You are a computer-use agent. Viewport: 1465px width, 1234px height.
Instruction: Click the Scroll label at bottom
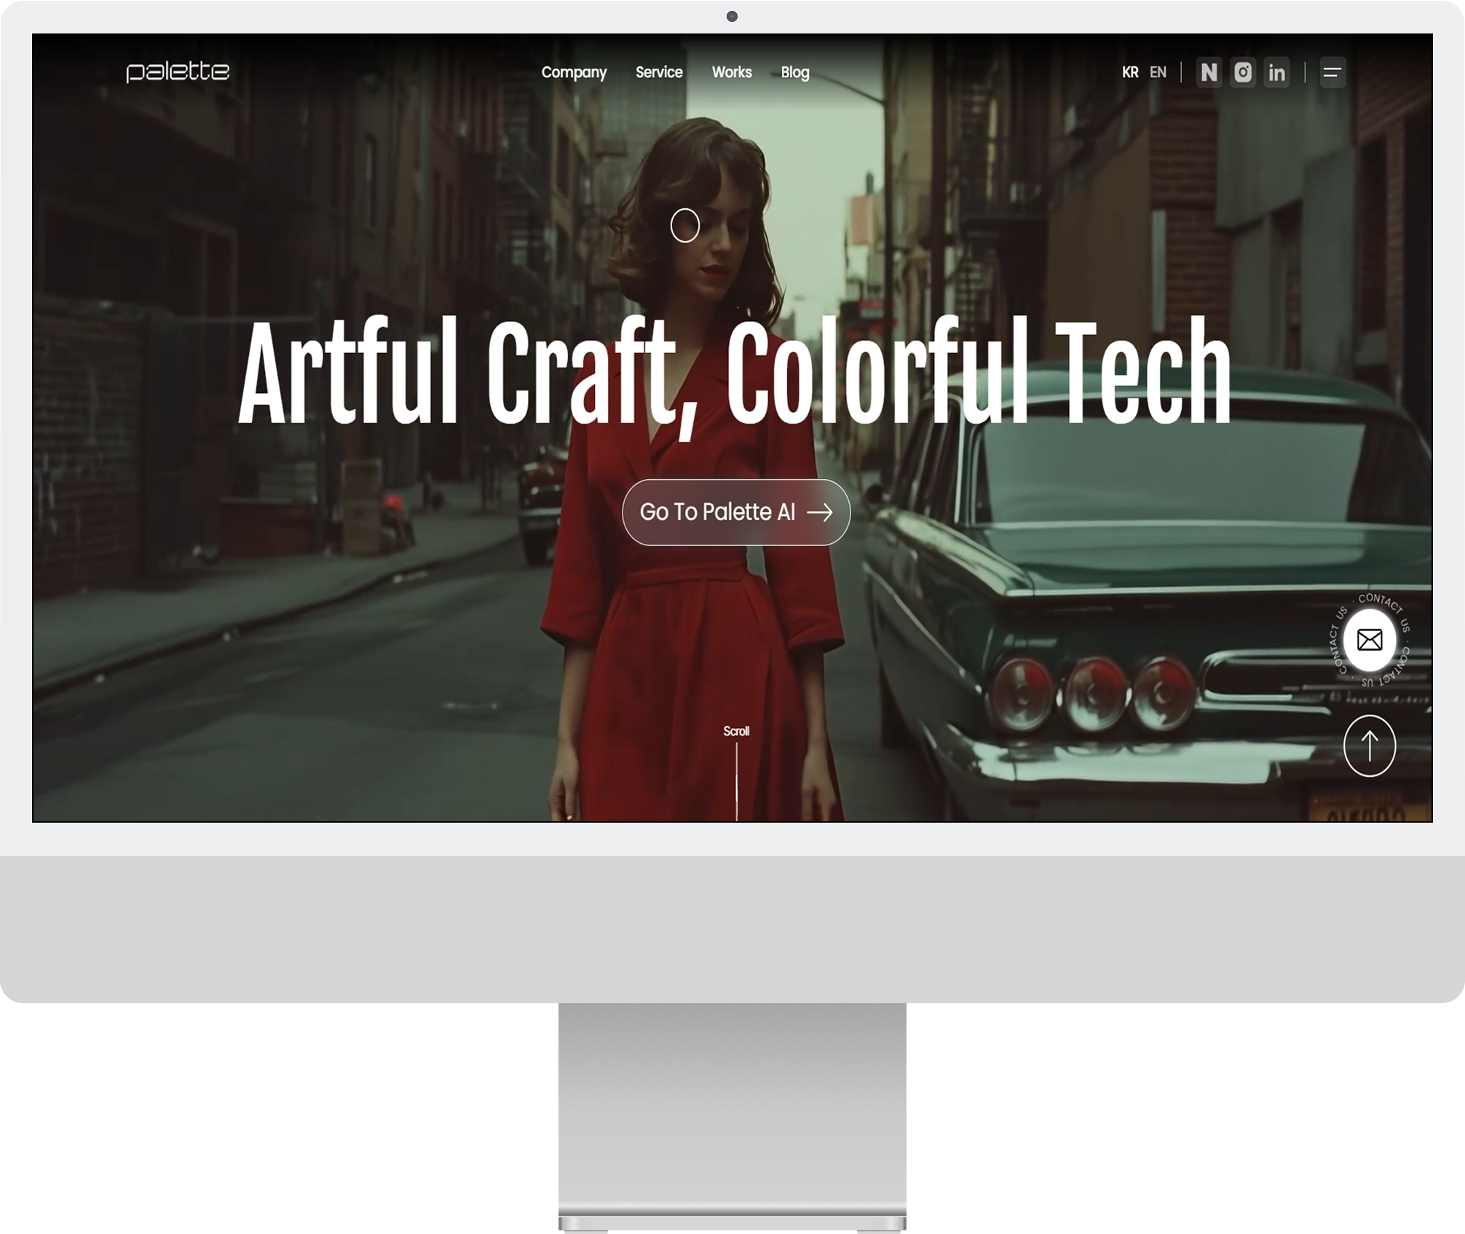pyautogui.click(x=736, y=731)
